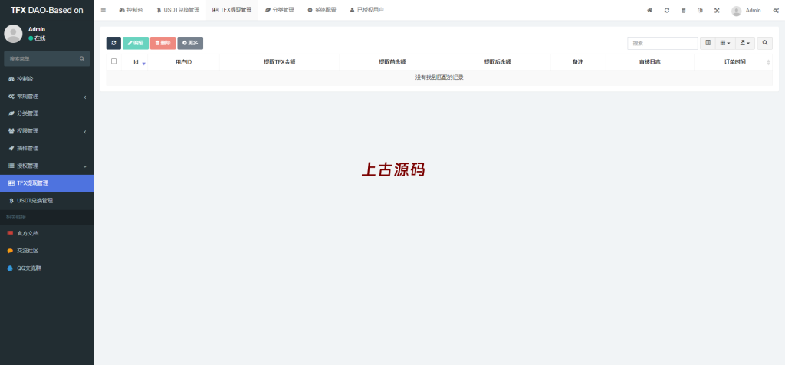Click the sidebar Admin avatar
785x365 pixels.
(13, 34)
